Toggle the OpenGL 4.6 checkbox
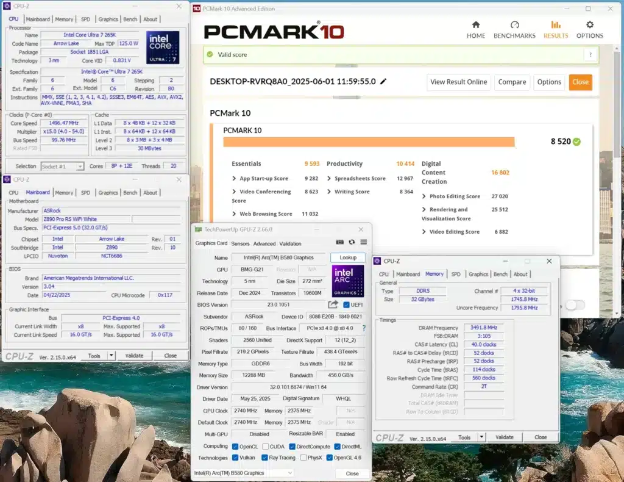Viewport: 624px width, 482px height. pyautogui.click(x=330, y=458)
